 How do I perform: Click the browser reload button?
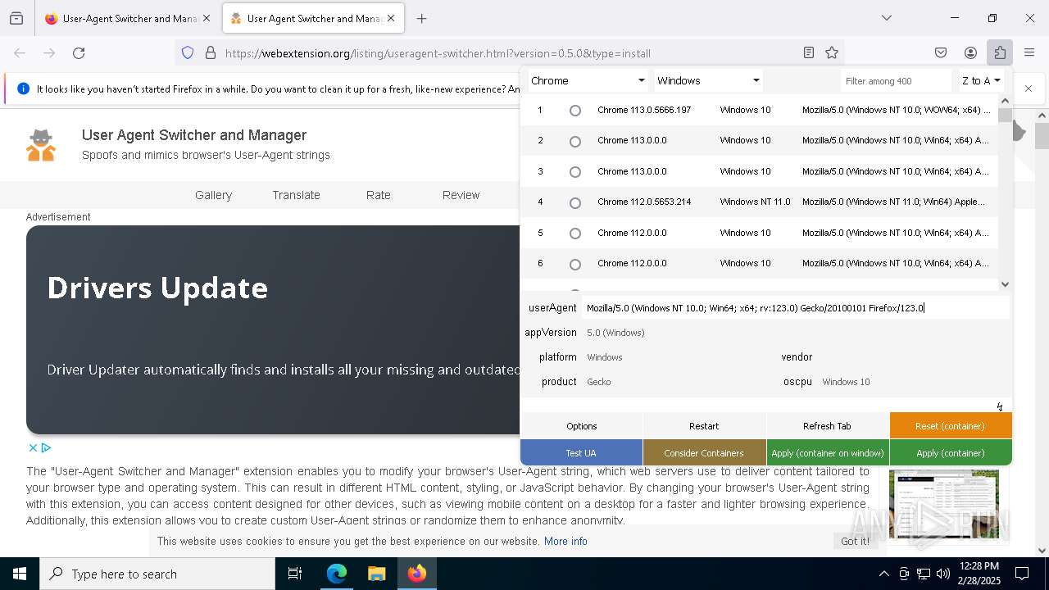pos(79,53)
